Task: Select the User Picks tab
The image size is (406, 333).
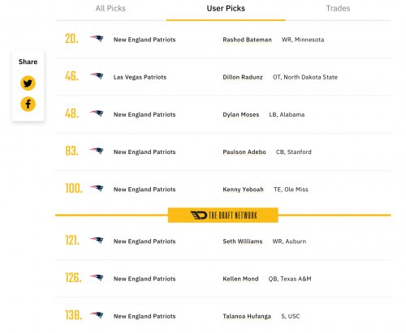Action: click(226, 8)
